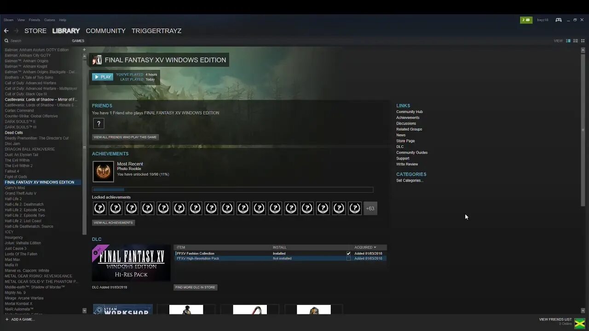Click the Final Fantasy XV title icon
Screen dimensions: 589x331
pyautogui.click(x=97, y=60)
